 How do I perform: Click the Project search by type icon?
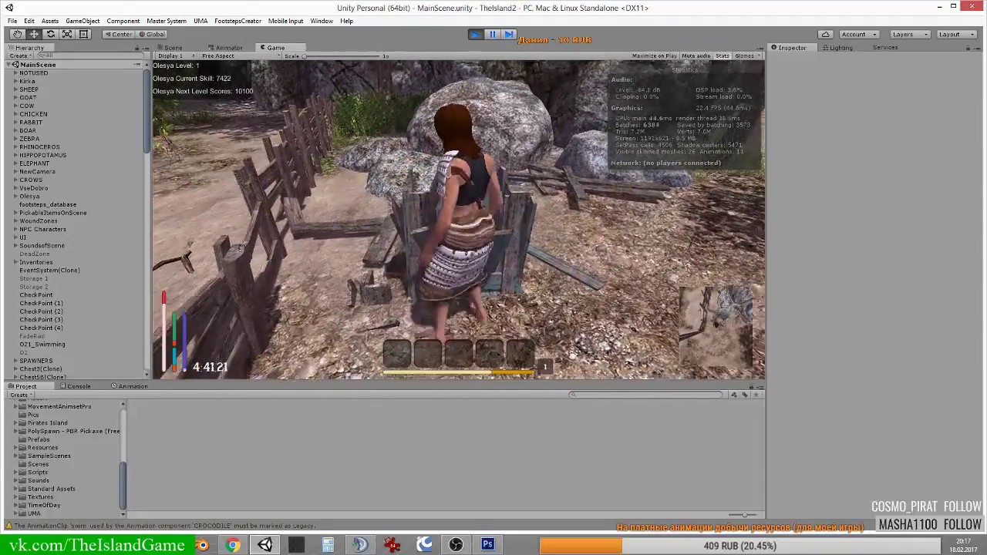pyautogui.click(x=733, y=395)
